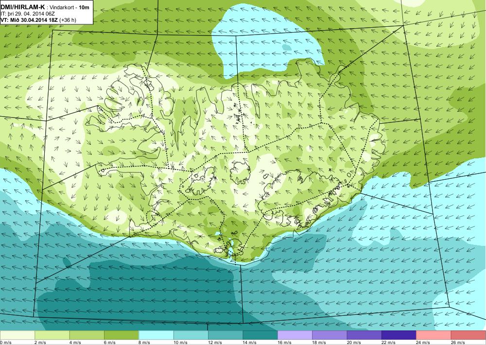Click the red legend swatch above 26 m/s
The width and height of the screenshot is (486, 345).
(x=469, y=335)
